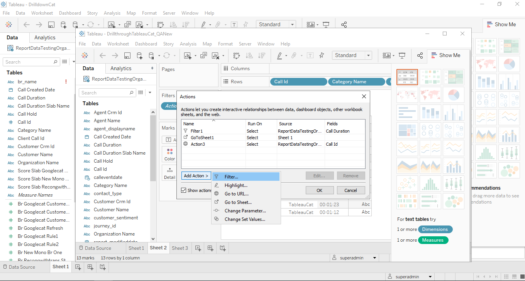The width and height of the screenshot is (525, 281).
Task: Open Analytics tab switcher arrows in front window
Action: click(152, 69)
